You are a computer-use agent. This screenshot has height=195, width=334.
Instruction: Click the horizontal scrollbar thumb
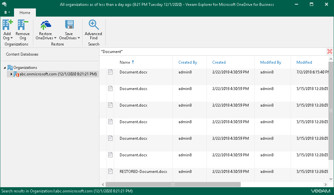click(x=173, y=184)
